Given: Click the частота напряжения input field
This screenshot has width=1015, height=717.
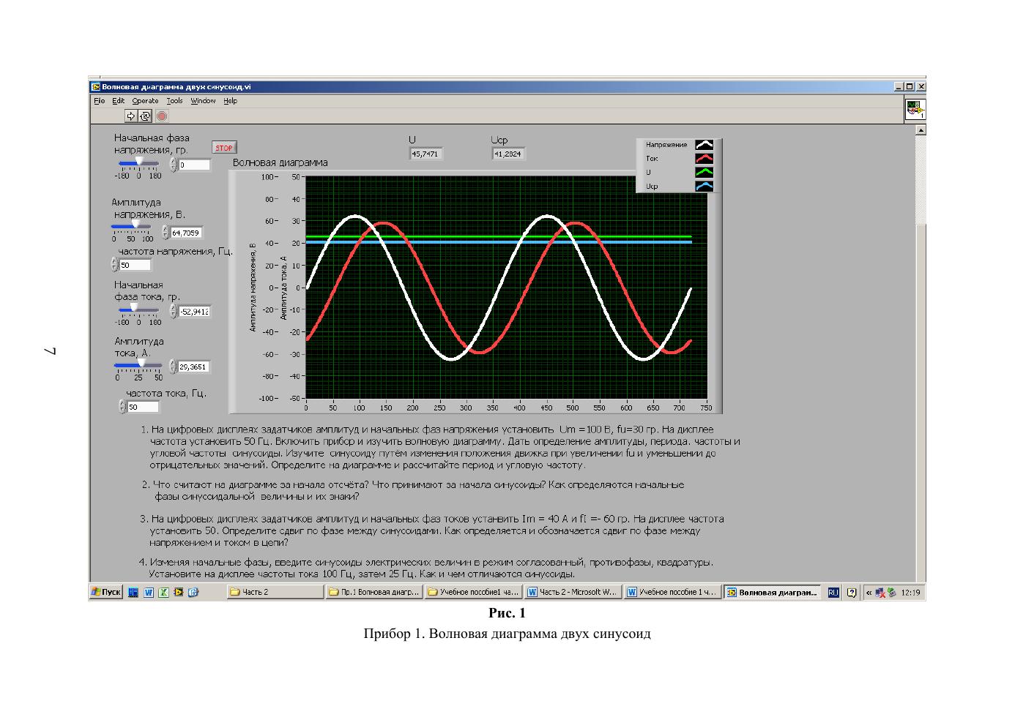Looking at the screenshot, I should coord(135,265).
